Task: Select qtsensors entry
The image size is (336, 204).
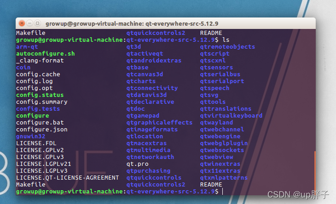Action: (216, 68)
